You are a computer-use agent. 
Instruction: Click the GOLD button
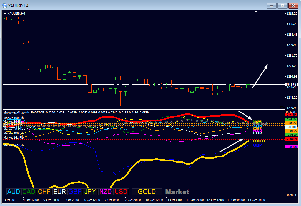[x=147, y=192]
